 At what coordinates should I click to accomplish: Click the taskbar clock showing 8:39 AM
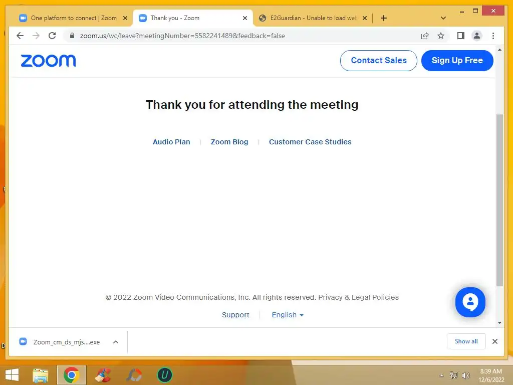pyautogui.click(x=491, y=375)
